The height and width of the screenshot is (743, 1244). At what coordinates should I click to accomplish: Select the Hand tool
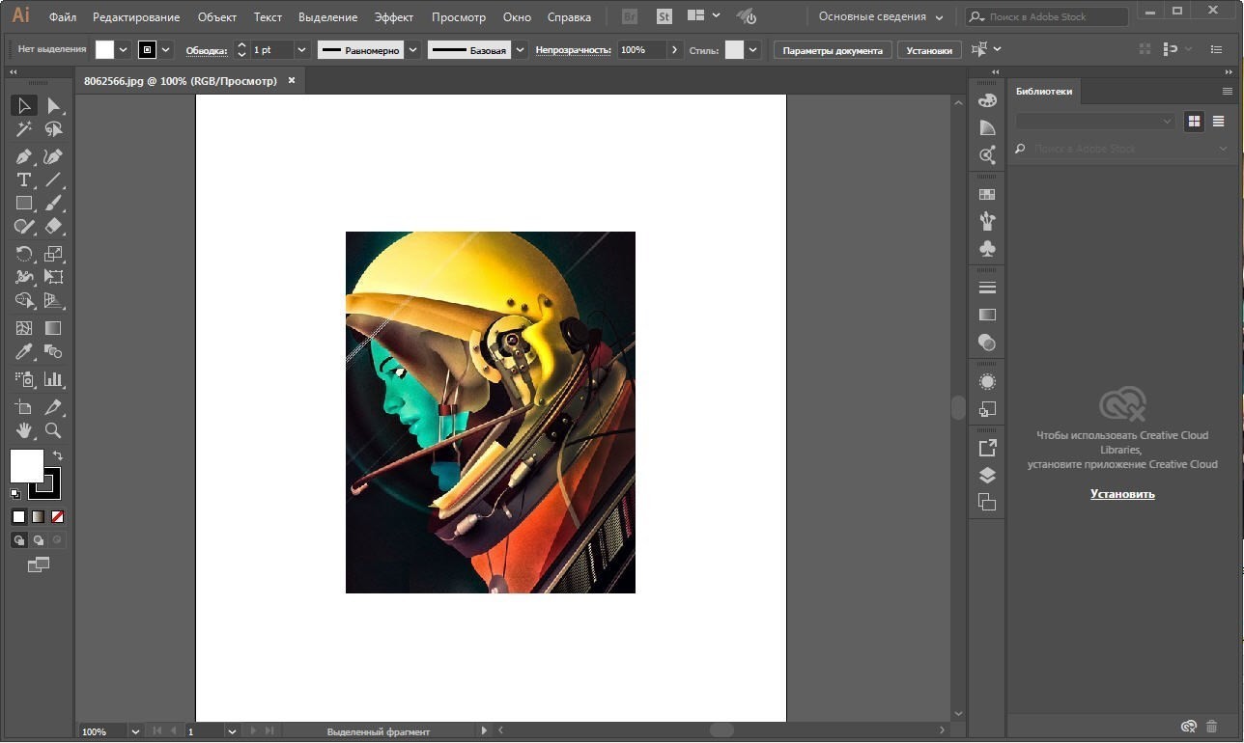coord(24,430)
